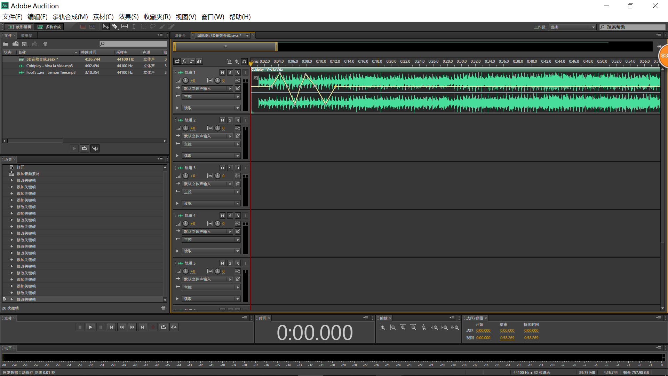The height and width of the screenshot is (376, 668).
Task: Expand the 主控 output list on track 2
Action: pos(238,144)
